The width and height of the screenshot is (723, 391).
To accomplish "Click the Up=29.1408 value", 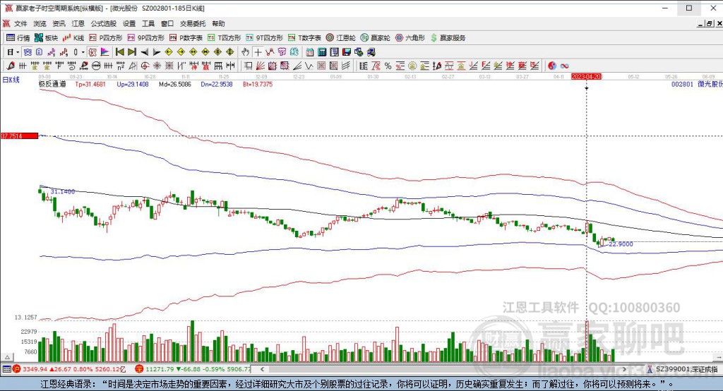I will pyautogui.click(x=132, y=85).
